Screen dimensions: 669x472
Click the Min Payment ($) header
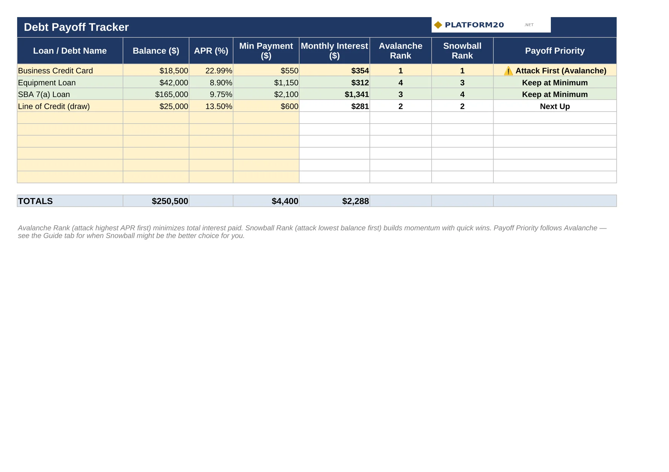[x=266, y=51]
